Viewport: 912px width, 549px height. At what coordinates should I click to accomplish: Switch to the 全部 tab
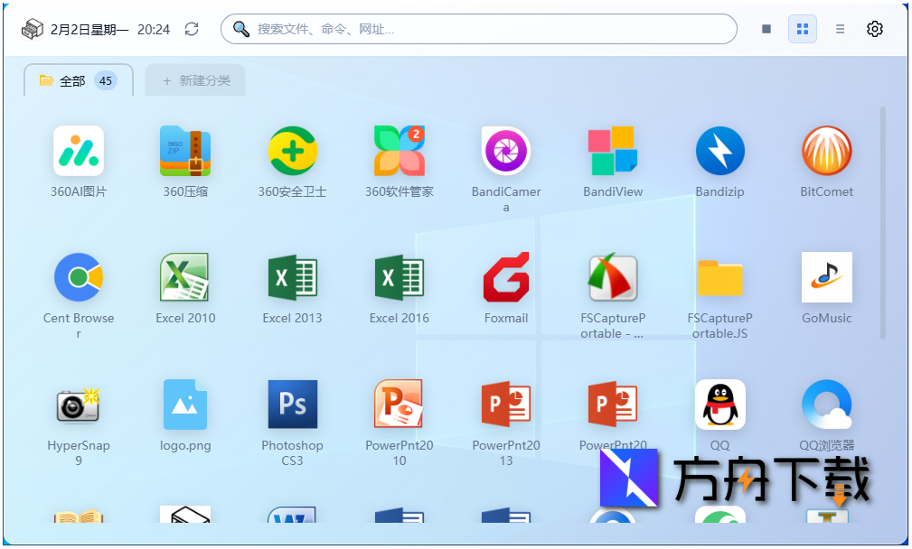78,80
